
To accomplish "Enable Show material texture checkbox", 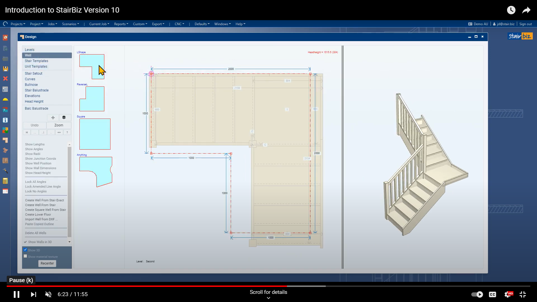I will [25, 256].
